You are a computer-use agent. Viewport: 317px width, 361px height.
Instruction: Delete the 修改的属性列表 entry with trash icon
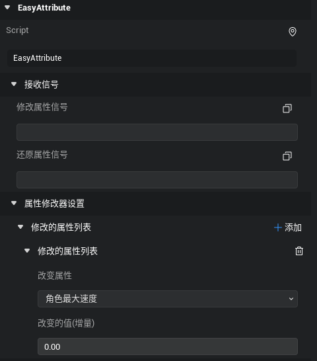click(x=299, y=251)
